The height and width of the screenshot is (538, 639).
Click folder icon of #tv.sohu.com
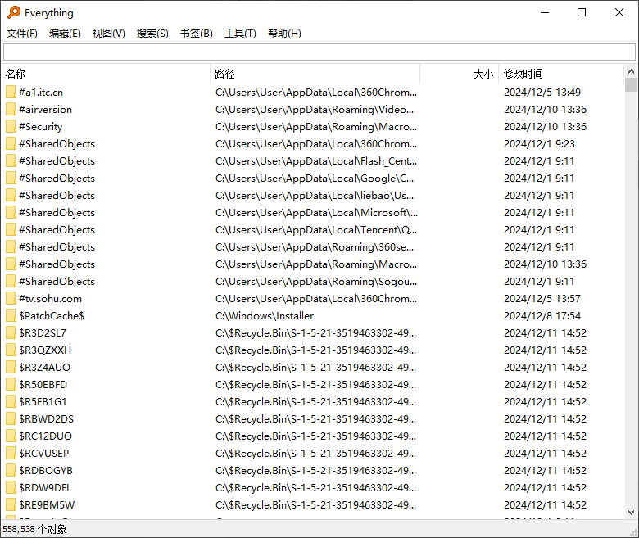[11, 299]
